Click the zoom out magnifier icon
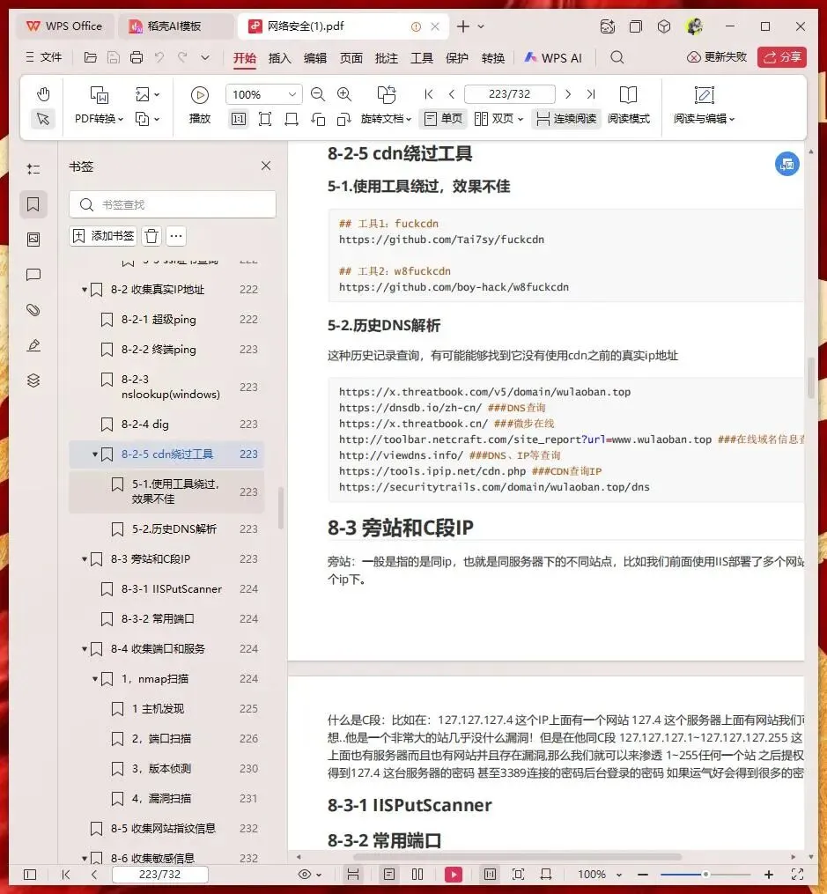This screenshot has height=894, width=827. point(317,94)
